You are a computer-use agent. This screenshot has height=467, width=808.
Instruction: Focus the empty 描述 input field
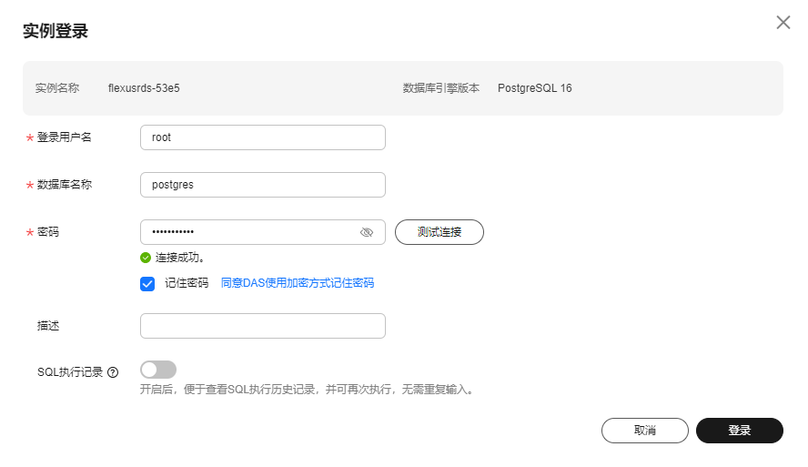pyautogui.click(x=263, y=326)
